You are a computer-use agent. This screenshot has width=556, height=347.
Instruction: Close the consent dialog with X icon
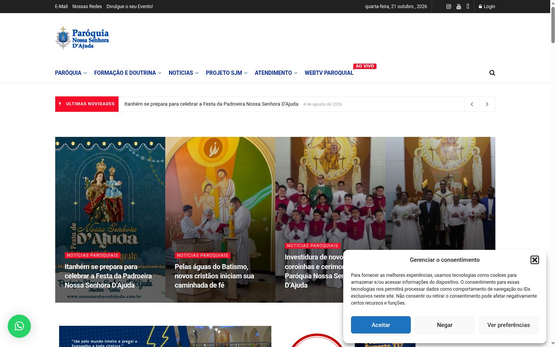pos(535,260)
